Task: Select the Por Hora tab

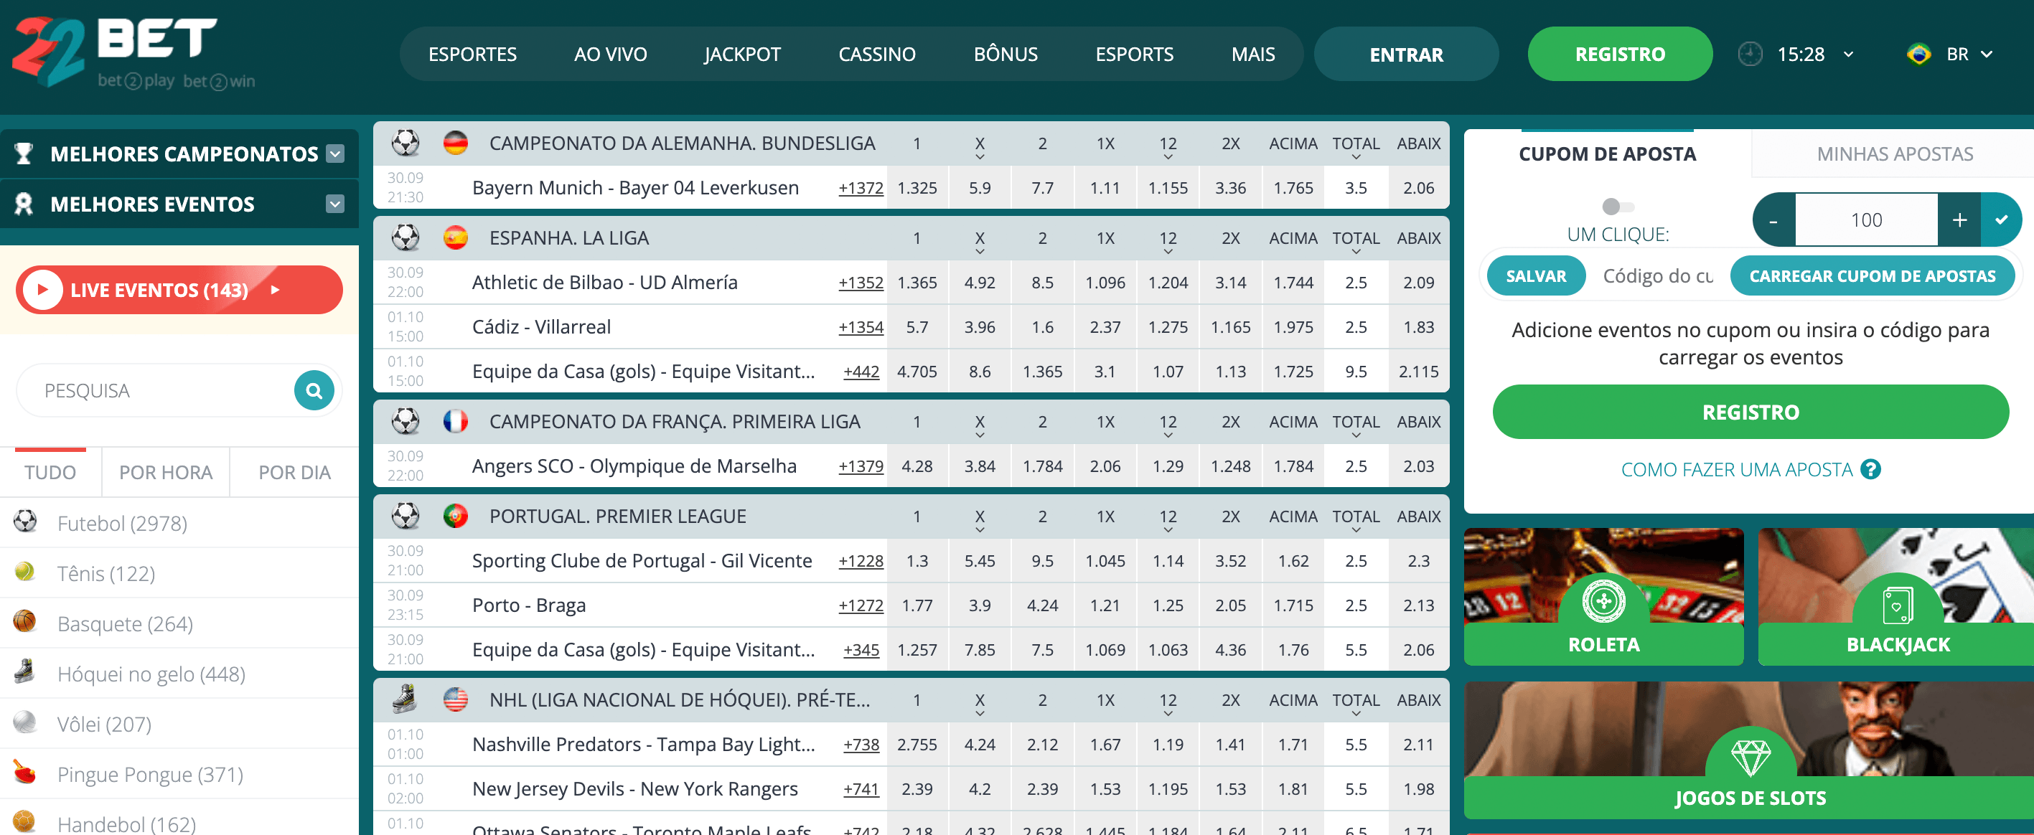Action: [x=166, y=473]
